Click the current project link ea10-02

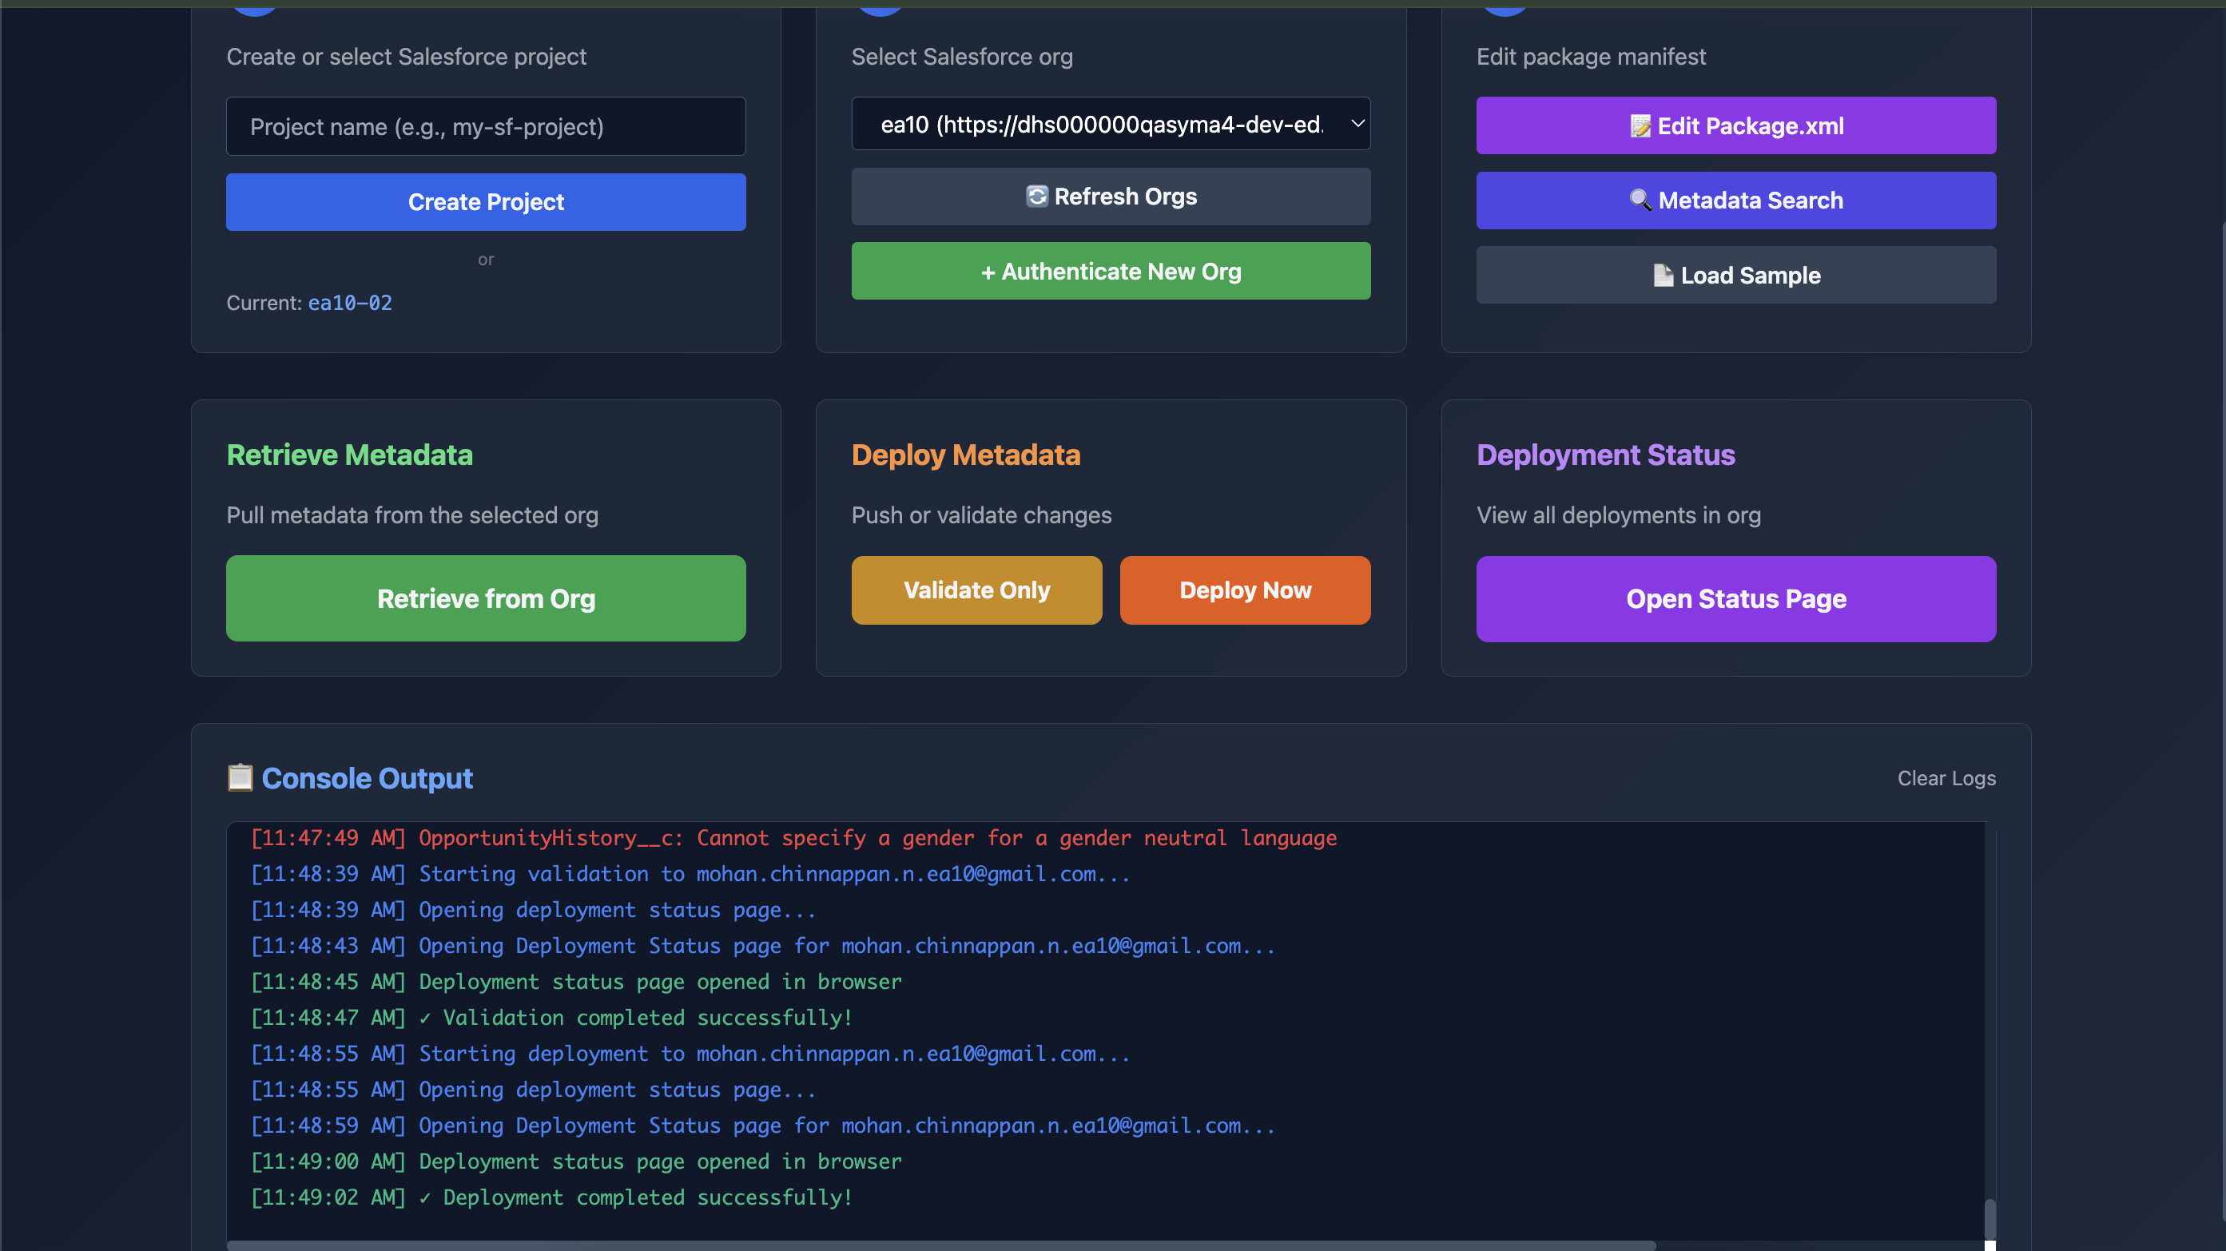point(350,304)
